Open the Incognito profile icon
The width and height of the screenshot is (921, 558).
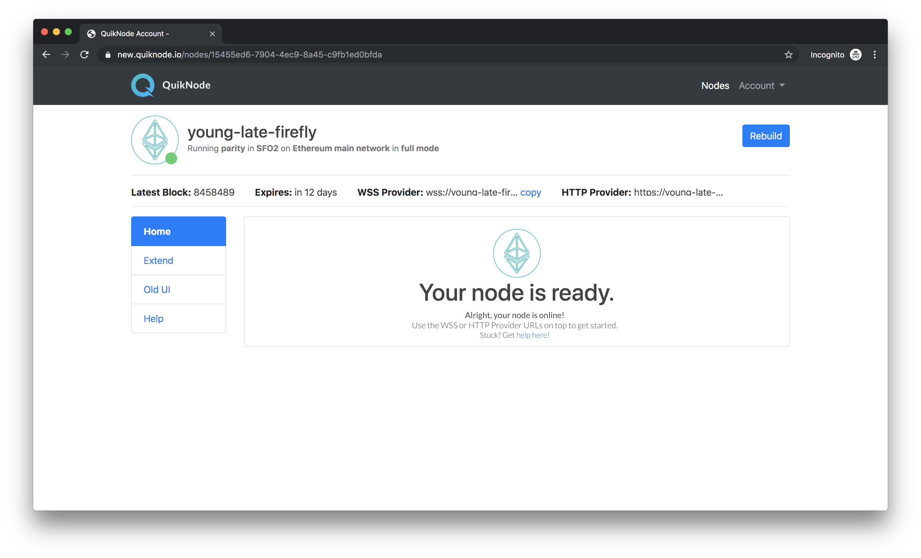click(x=855, y=55)
